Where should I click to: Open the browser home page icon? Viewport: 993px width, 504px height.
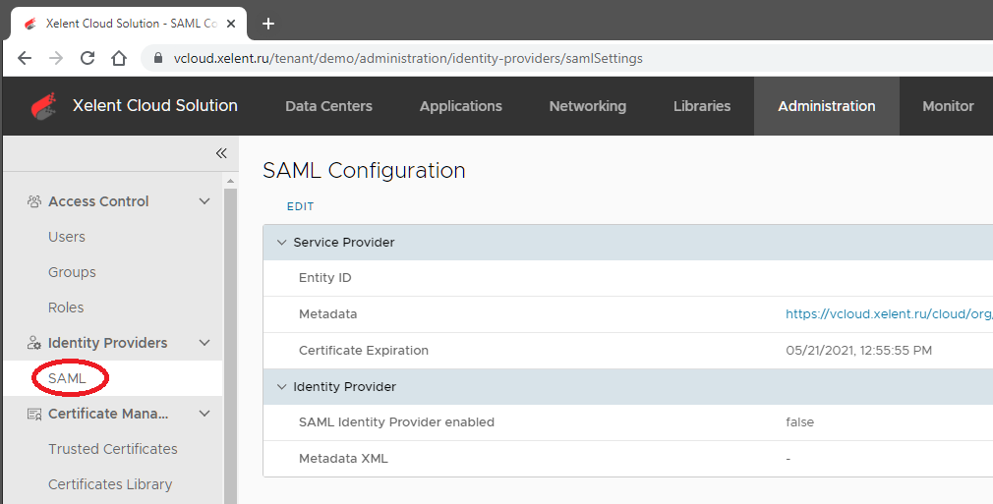pos(118,58)
